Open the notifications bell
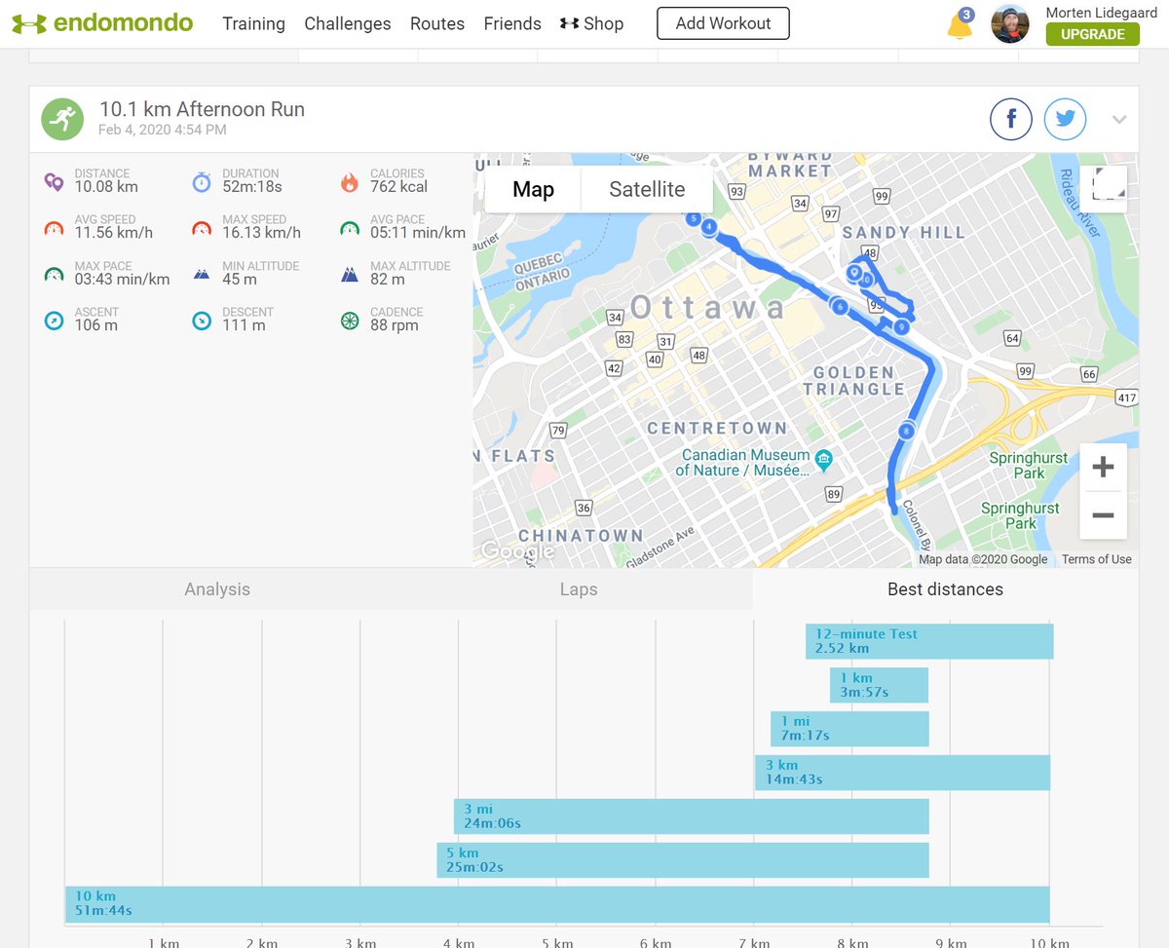The height and width of the screenshot is (948, 1169). coord(960,24)
